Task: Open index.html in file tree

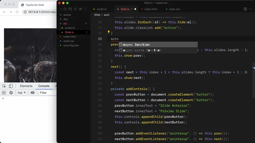Action: point(69,37)
